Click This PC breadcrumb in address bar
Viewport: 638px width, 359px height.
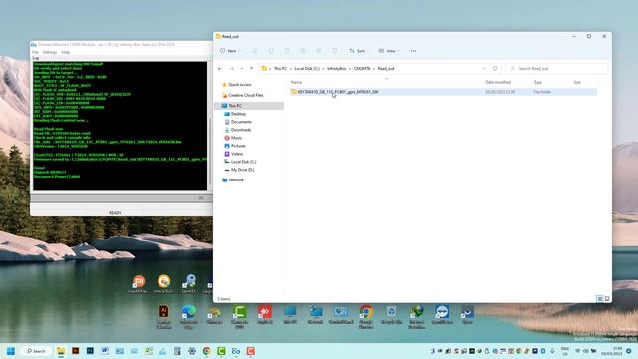click(x=280, y=69)
